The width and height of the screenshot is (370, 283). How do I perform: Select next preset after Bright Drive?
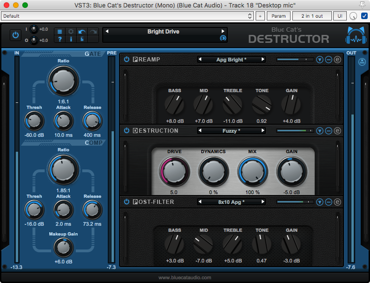(x=223, y=31)
